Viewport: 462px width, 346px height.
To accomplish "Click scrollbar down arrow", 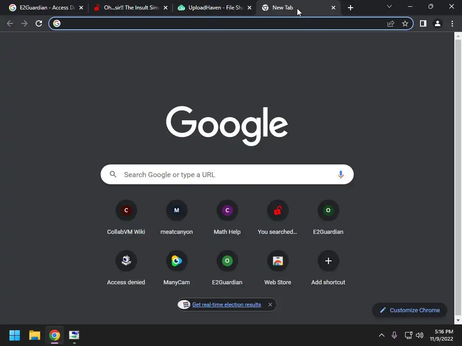I will 458,320.
